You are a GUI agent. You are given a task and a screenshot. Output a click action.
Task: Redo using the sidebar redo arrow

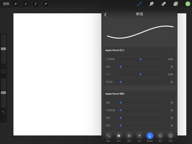(x=3, y=119)
